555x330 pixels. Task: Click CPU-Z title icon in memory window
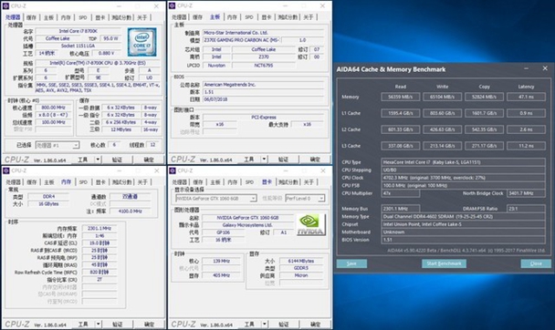(x=6, y=170)
